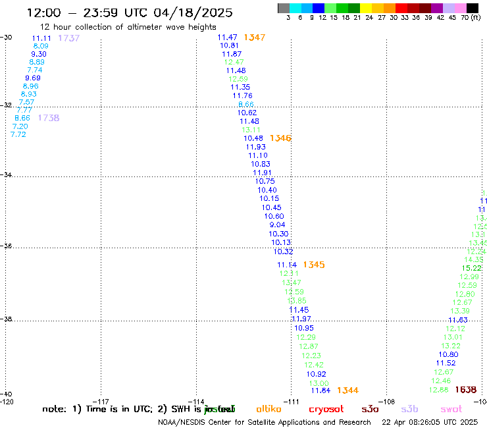487x428 pixels.
Task: Click the wave height value 9.04
Action: point(277,225)
